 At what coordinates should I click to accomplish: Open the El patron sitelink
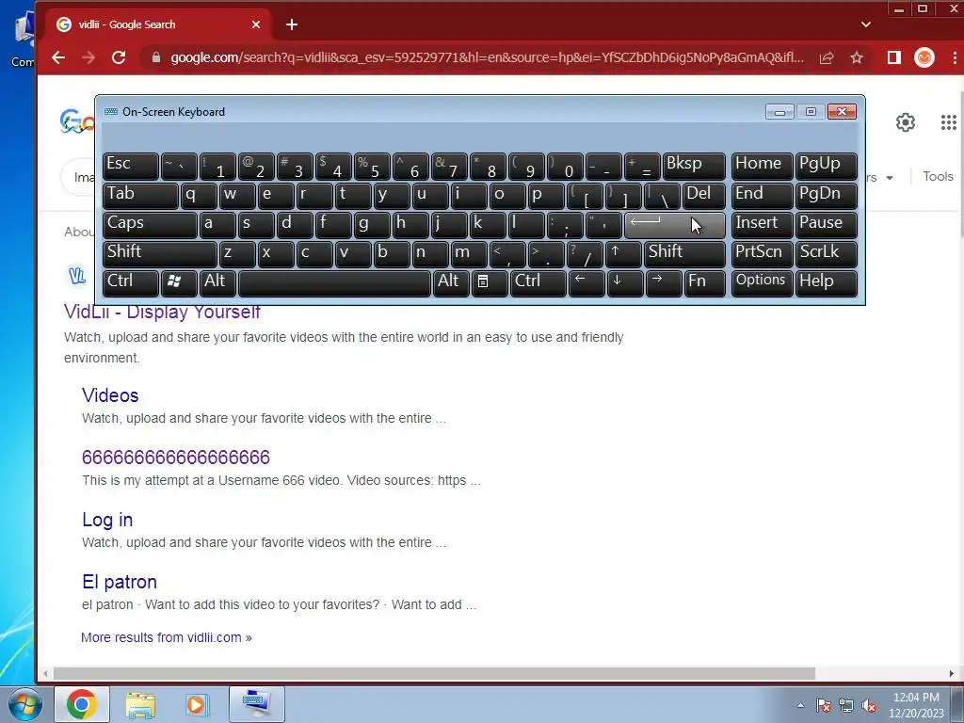[120, 582]
